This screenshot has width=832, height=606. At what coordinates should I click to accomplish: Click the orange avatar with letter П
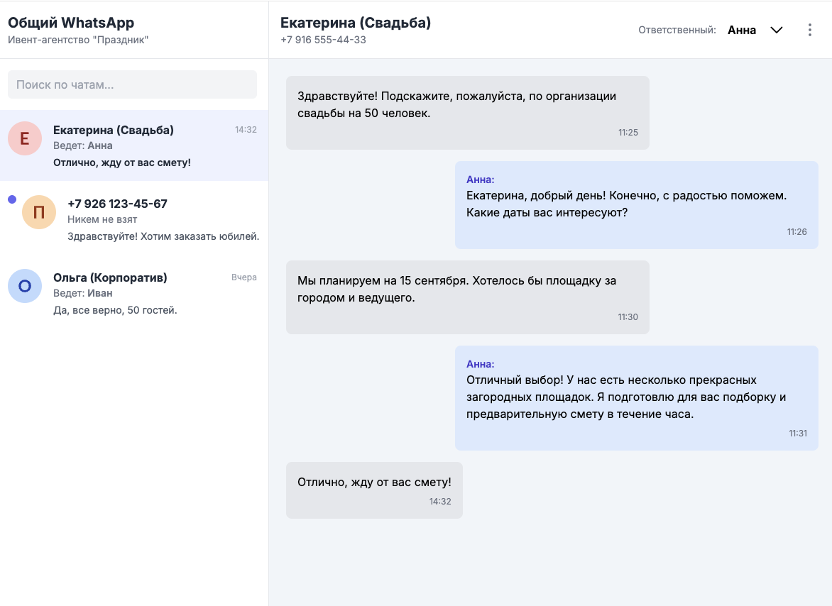(x=39, y=212)
